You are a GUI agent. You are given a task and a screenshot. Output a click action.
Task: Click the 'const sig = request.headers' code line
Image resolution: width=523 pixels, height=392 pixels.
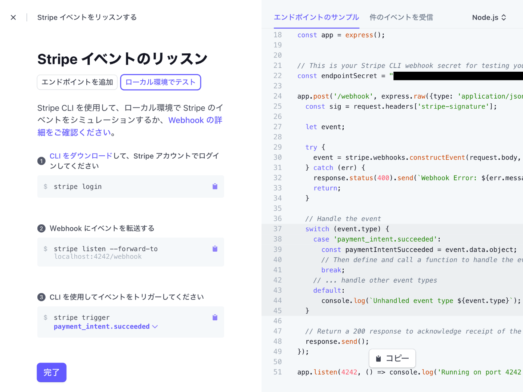[401, 106]
